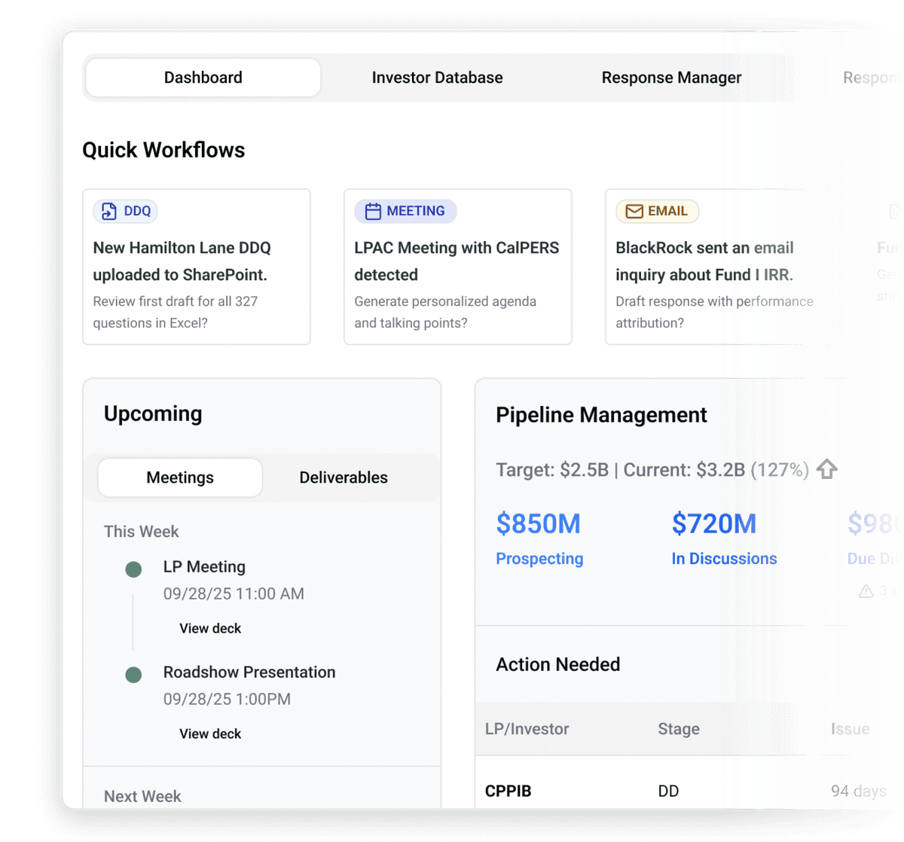Switch to the Investor Database tab
904x842 pixels.
point(437,78)
